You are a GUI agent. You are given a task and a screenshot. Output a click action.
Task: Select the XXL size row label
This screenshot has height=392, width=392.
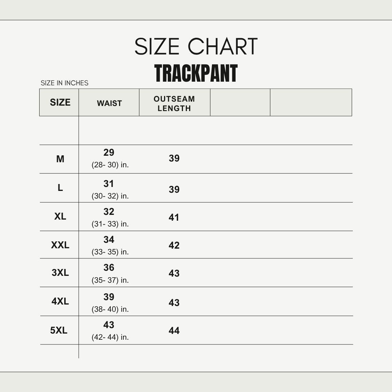(x=60, y=245)
